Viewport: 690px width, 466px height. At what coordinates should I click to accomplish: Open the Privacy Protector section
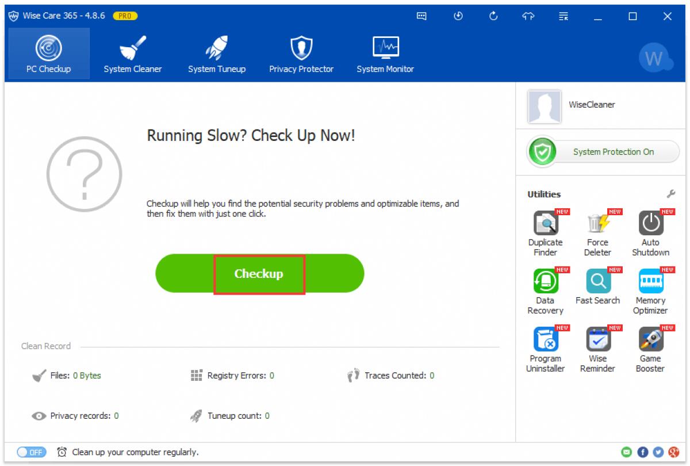(x=301, y=53)
